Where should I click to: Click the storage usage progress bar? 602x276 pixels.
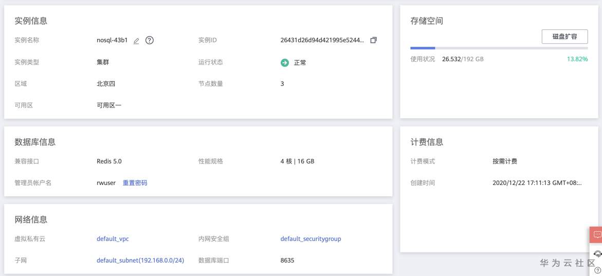click(499, 48)
